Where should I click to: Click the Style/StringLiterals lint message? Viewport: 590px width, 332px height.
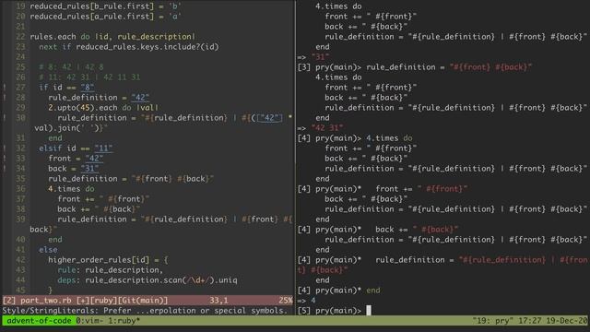[x=145, y=311]
